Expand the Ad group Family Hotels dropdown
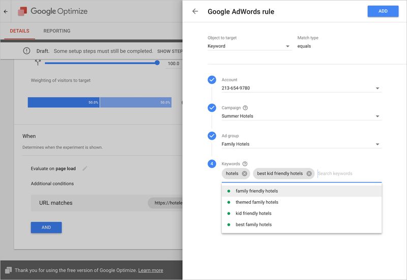 pos(301,144)
